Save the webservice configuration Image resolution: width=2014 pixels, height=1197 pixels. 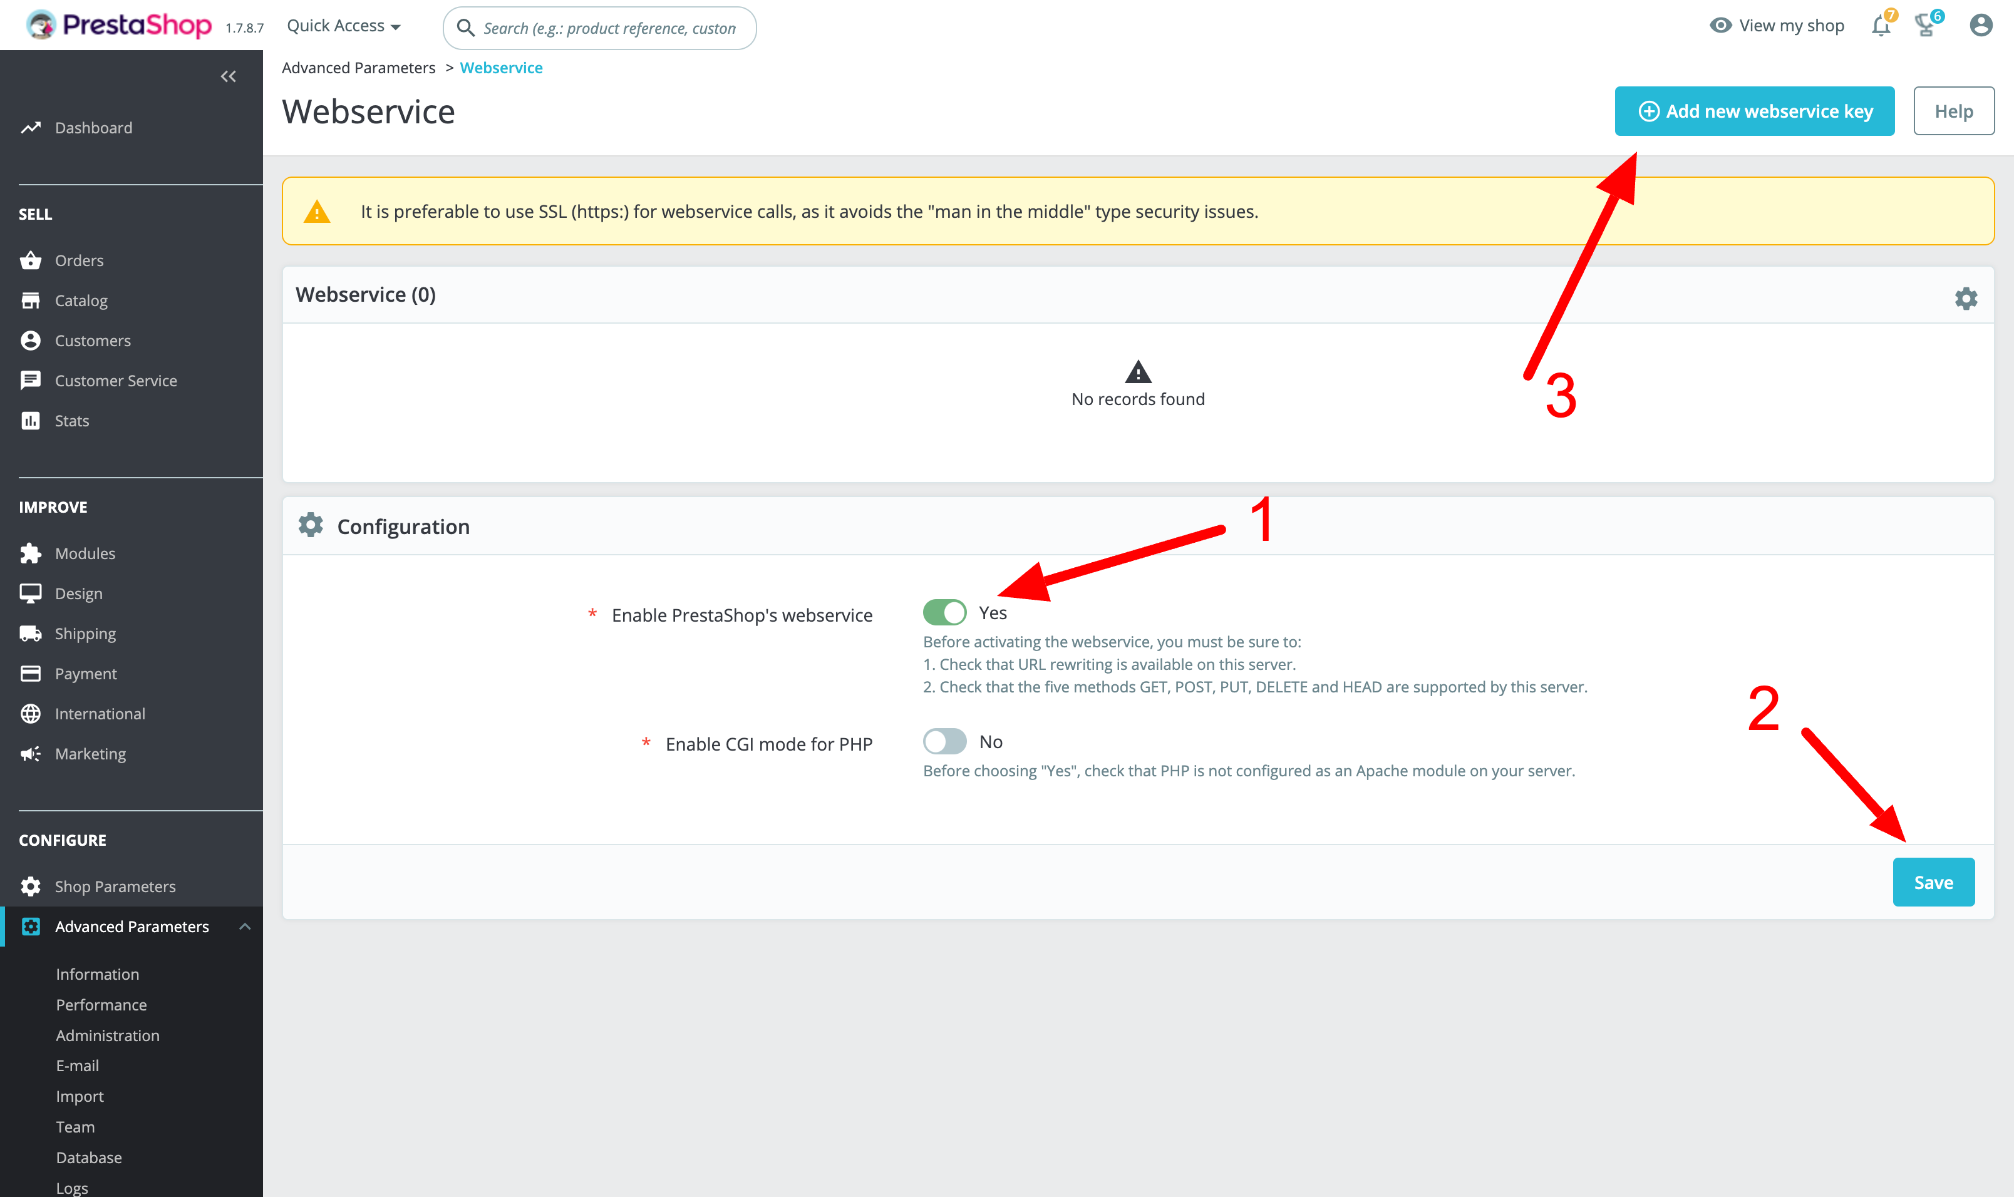[x=1933, y=883]
